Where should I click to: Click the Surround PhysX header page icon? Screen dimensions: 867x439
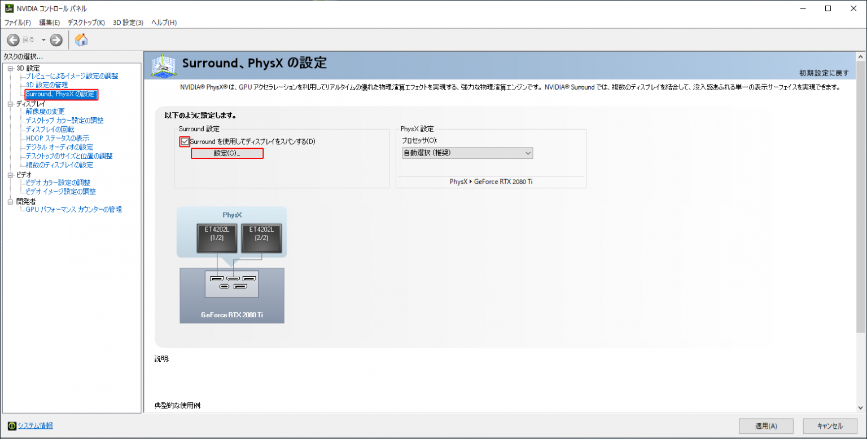pos(163,65)
